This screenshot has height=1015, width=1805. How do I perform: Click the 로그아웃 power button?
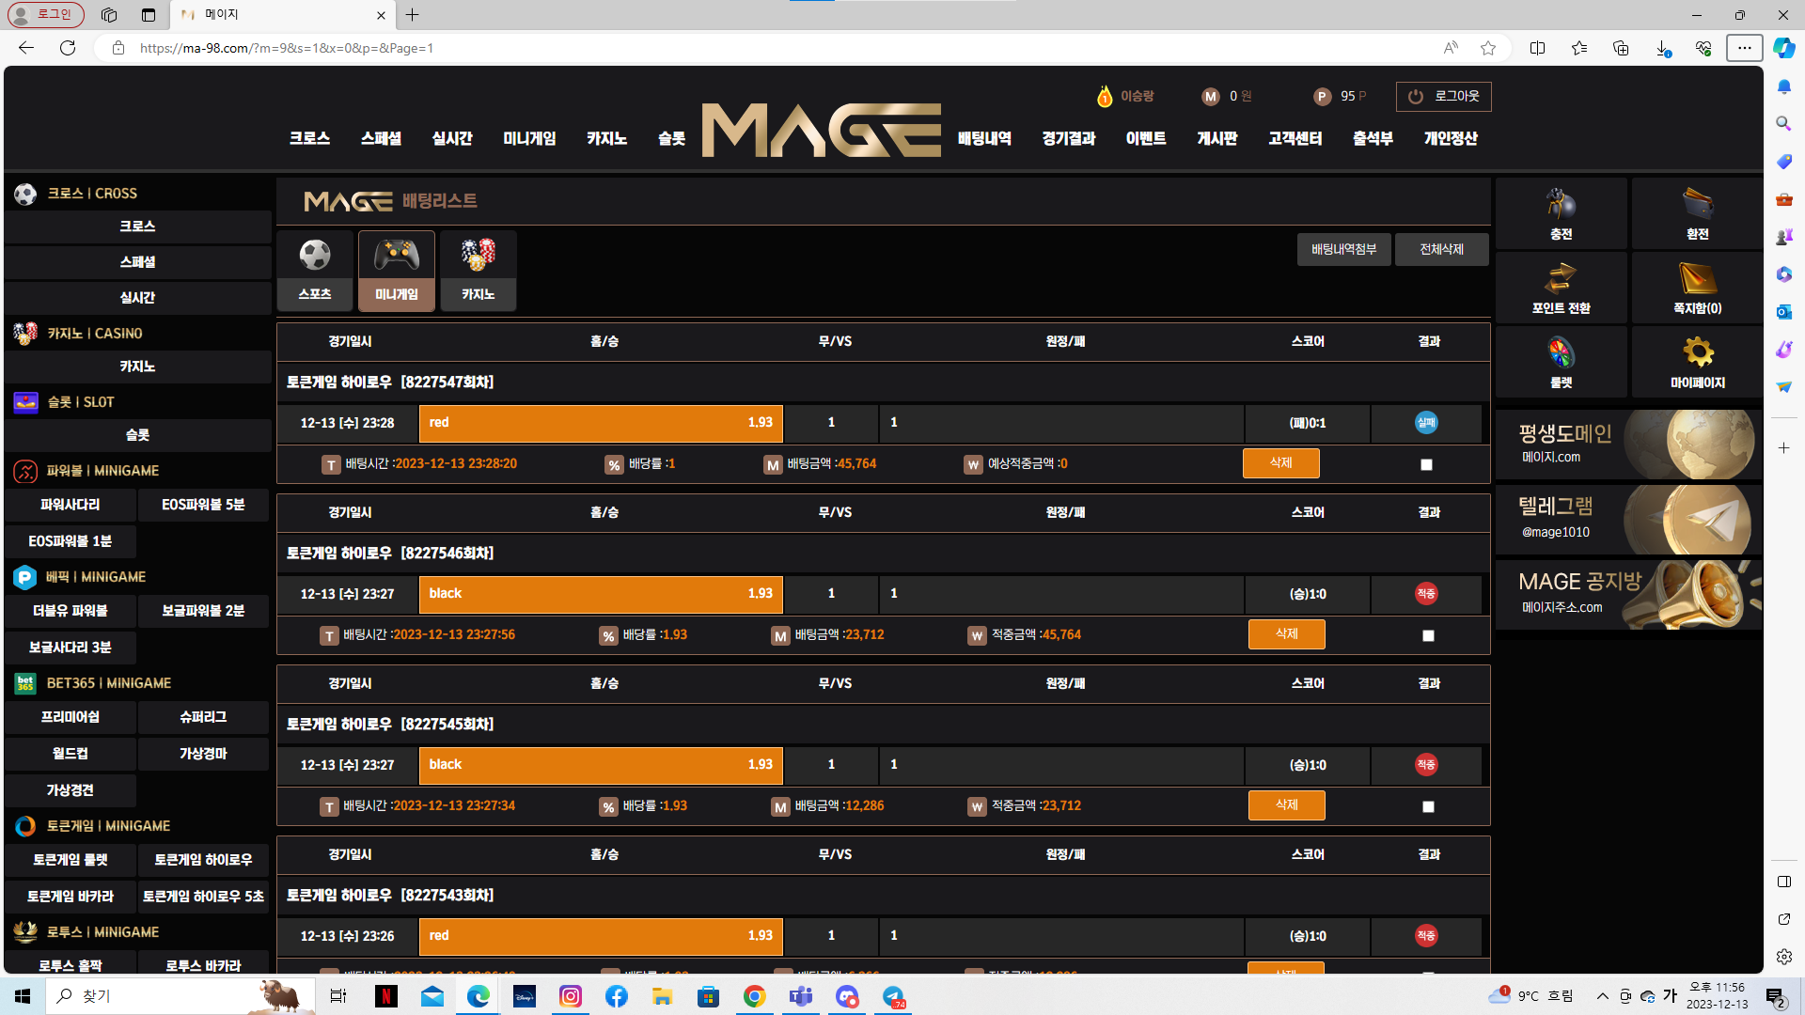1443,96
